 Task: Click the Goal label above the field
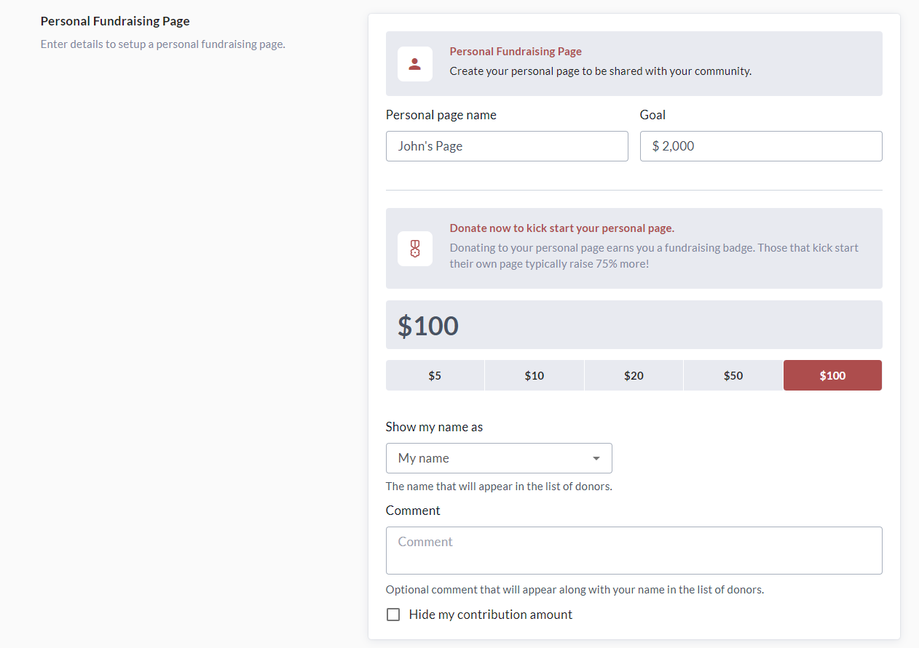(652, 115)
